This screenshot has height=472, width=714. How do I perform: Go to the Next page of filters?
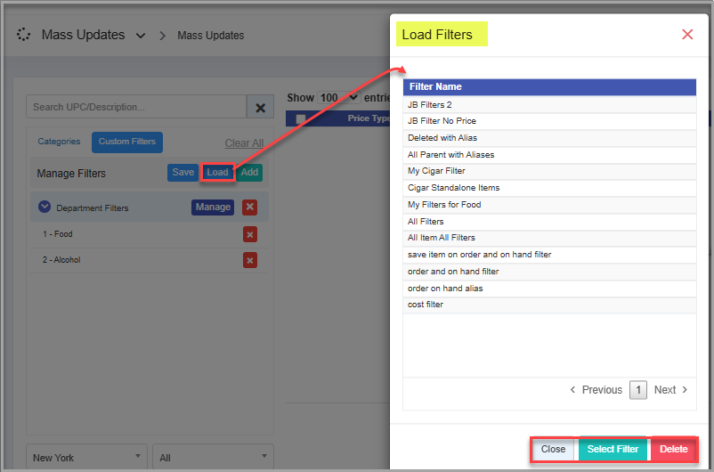[x=671, y=390]
